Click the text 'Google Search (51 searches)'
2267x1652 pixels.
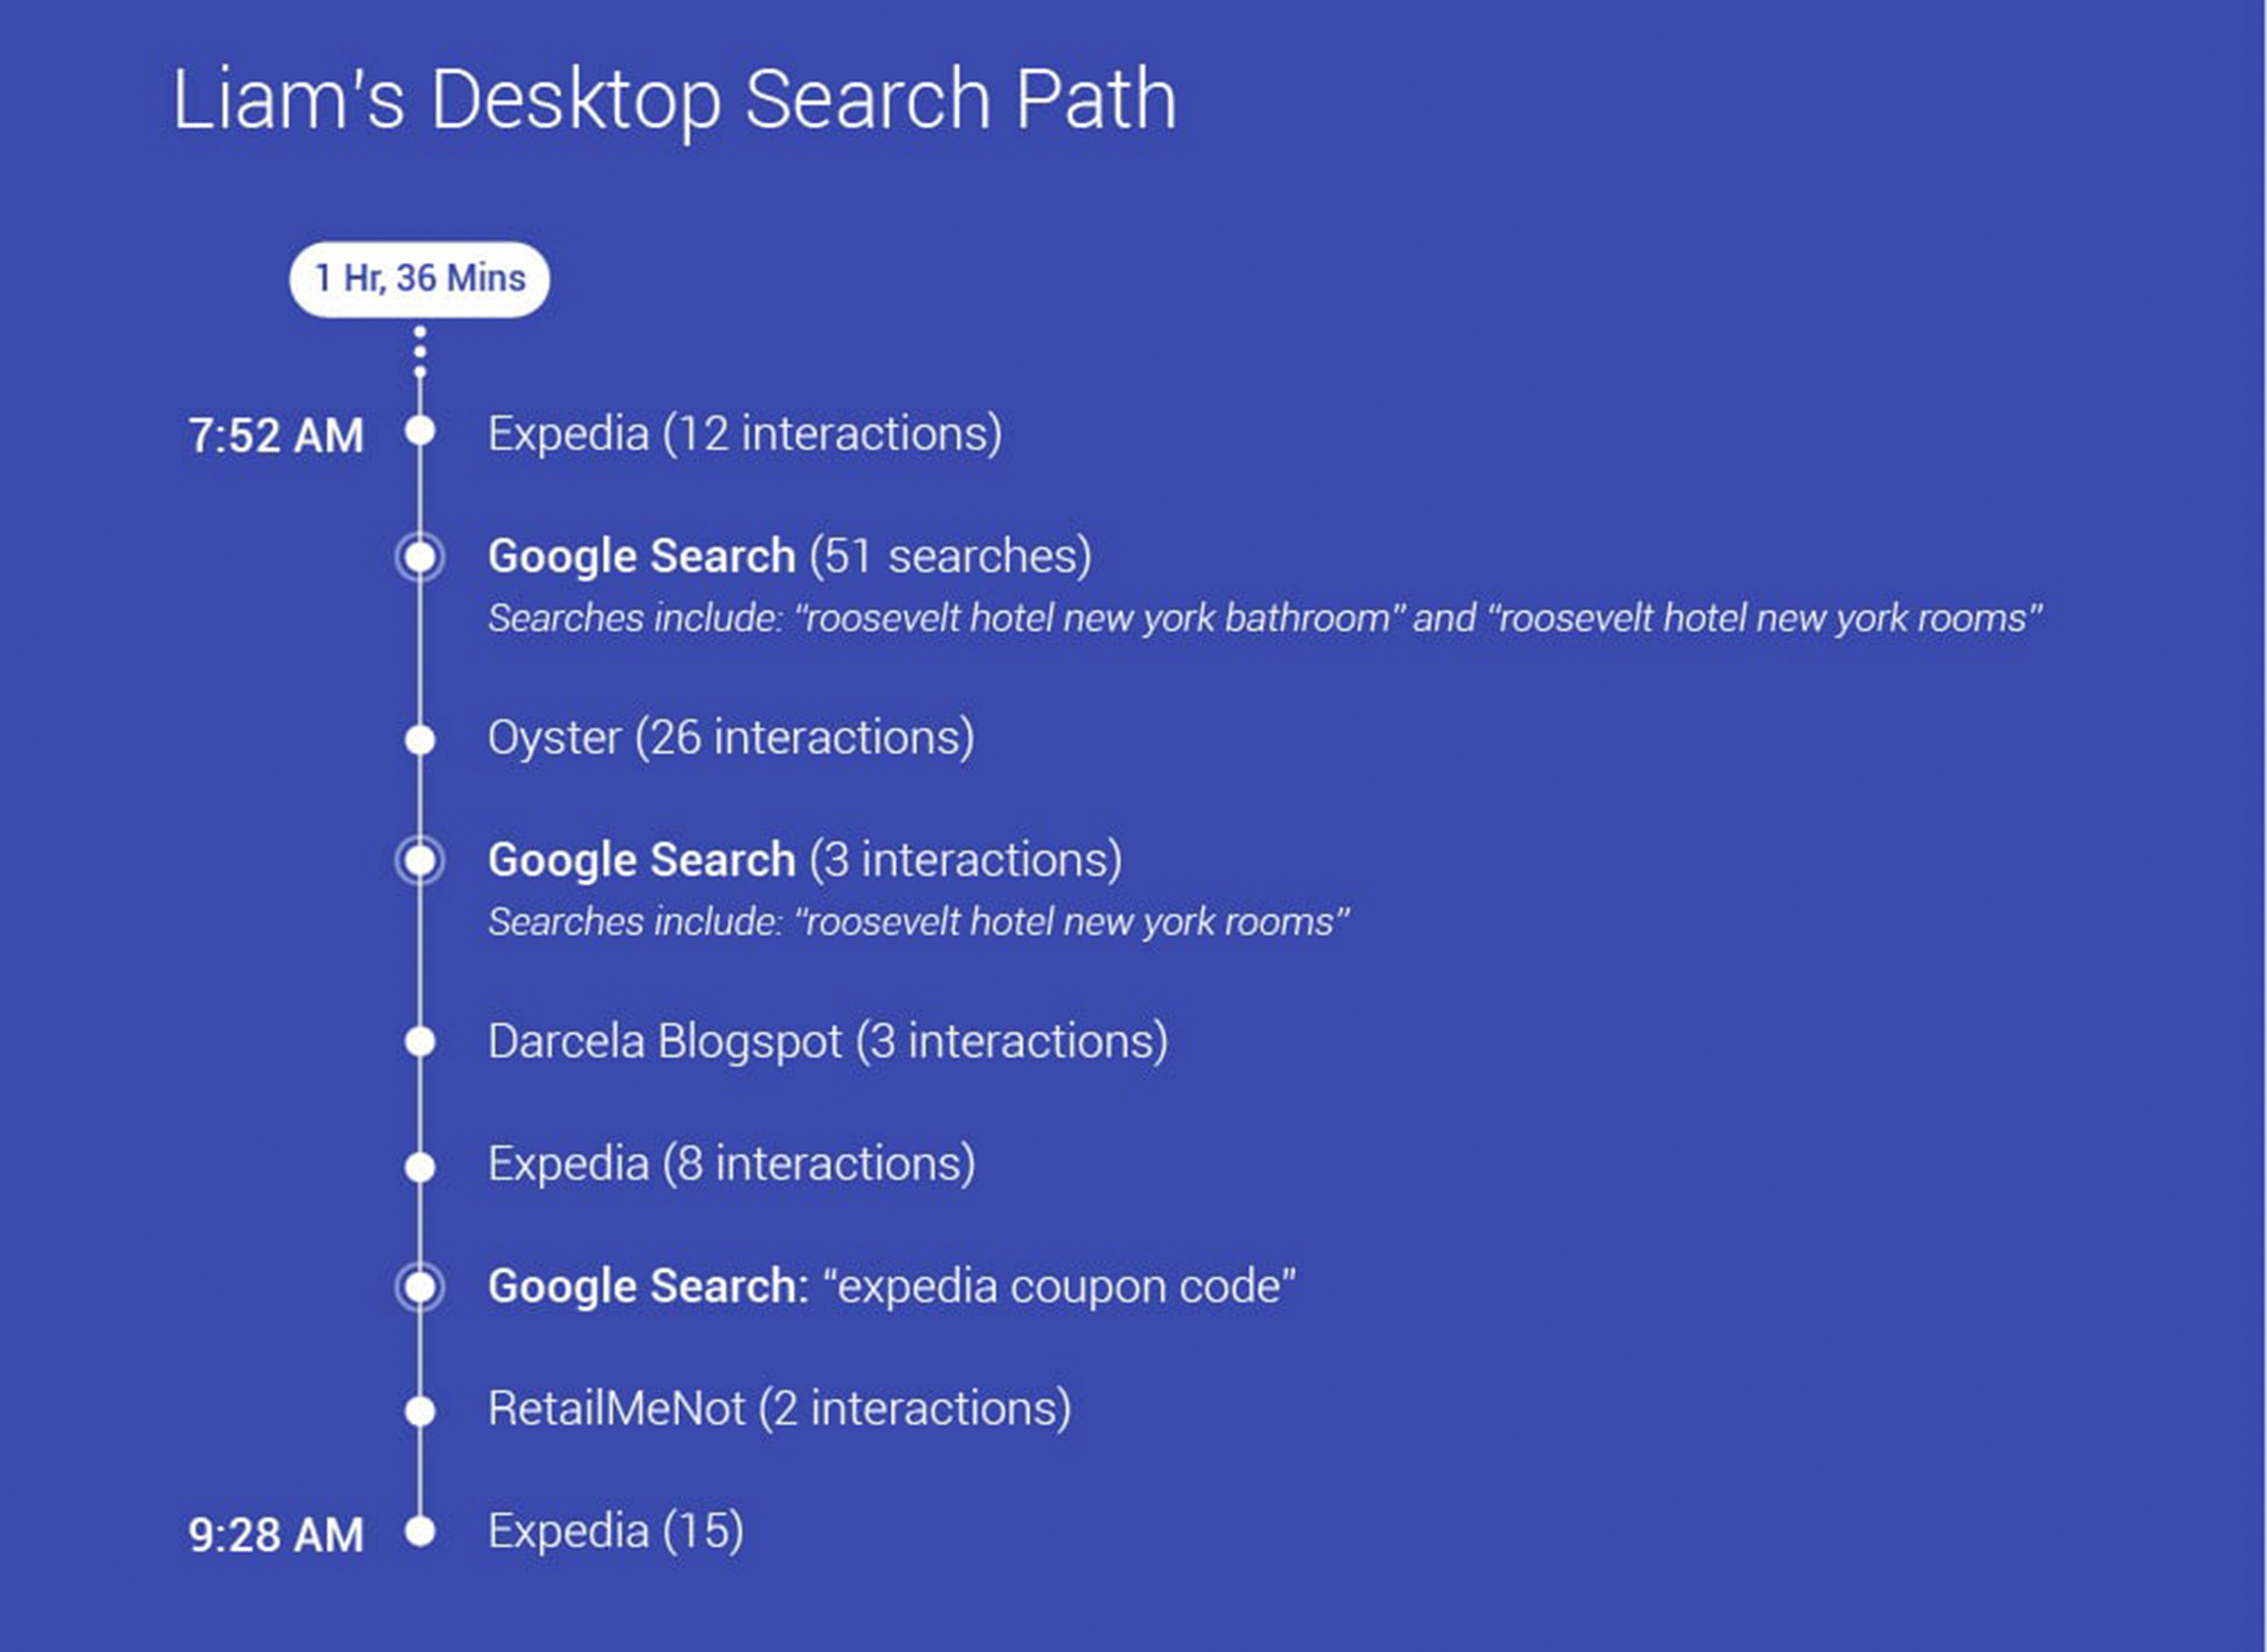click(790, 556)
